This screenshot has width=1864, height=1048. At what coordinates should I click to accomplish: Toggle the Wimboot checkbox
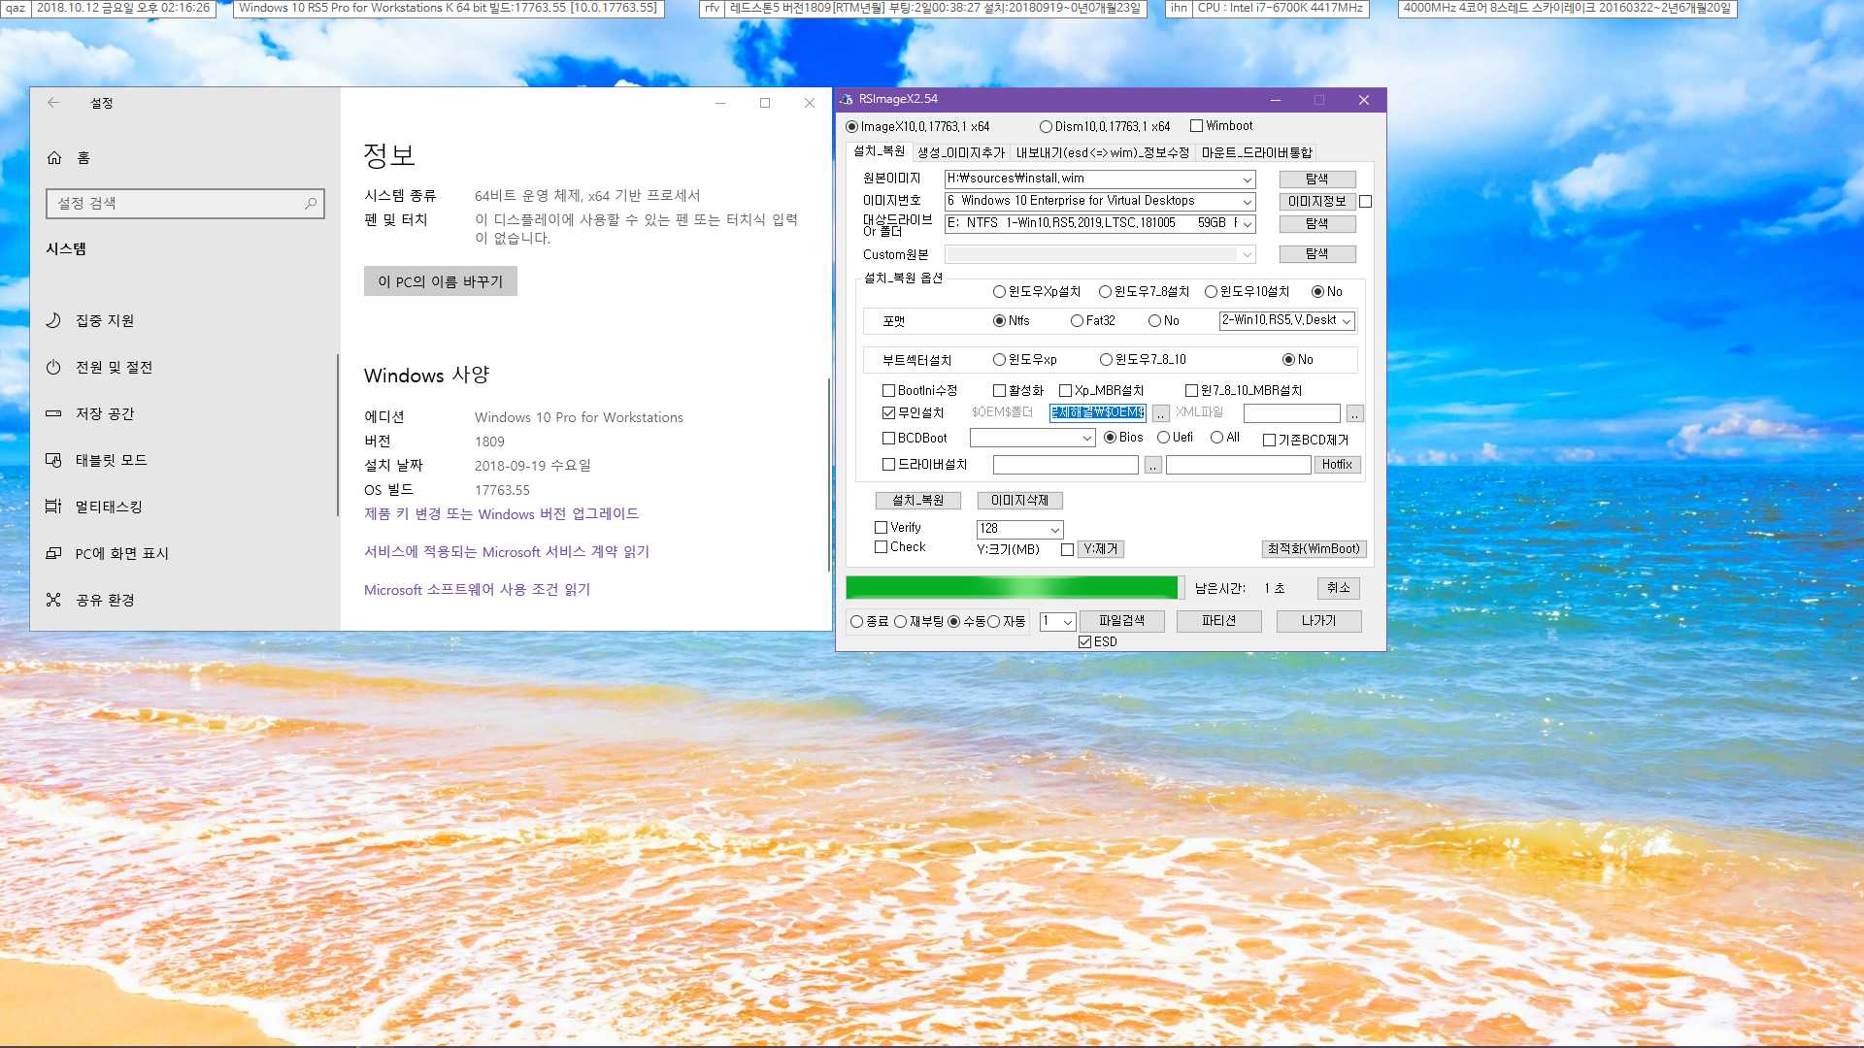[x=1193, y=125]
